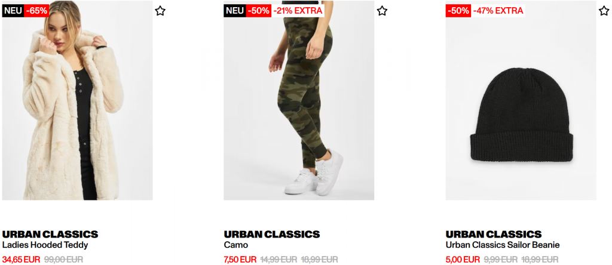
Task: Click the Urban Classics brand above Hooded Teddy
Action: (x=50, y=234)
